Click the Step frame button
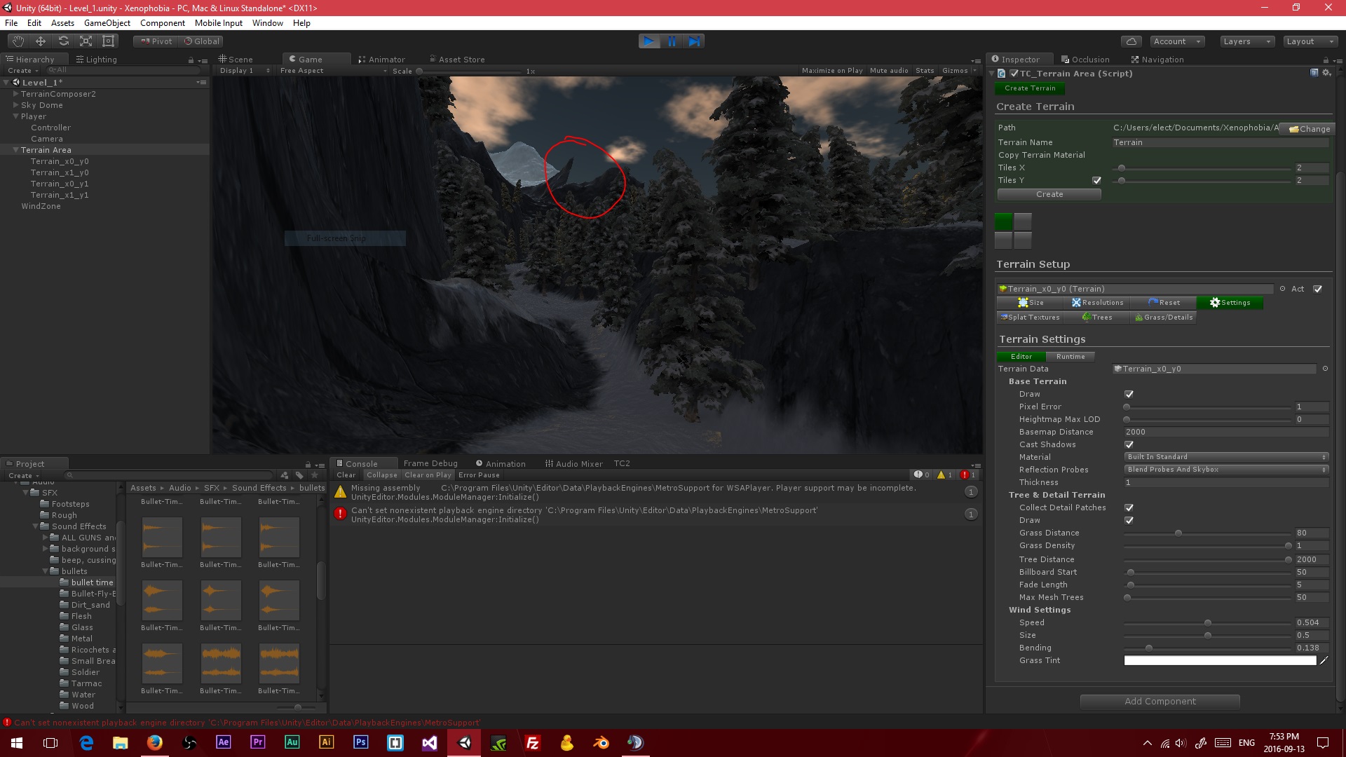 click(x=694, y=41)
